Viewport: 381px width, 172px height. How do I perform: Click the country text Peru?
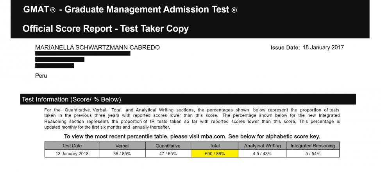41,76
